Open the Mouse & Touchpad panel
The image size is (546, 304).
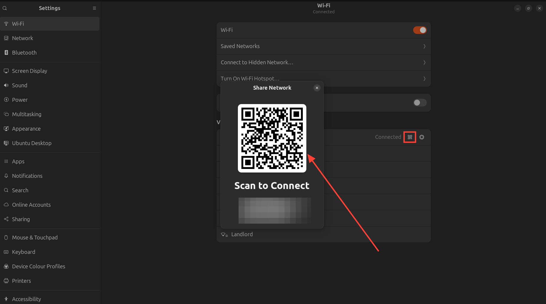coord(50,237)
